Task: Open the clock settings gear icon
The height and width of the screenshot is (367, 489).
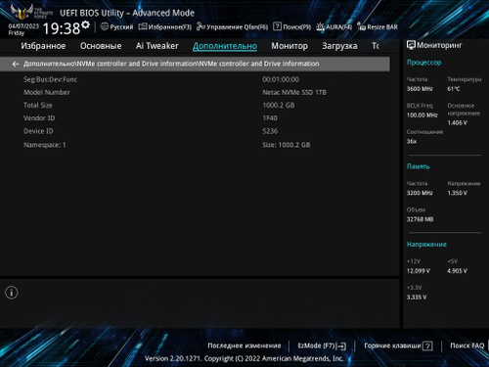Action: click(85, 24)
